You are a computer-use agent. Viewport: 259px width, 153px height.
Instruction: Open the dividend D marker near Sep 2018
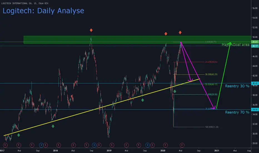94,145
